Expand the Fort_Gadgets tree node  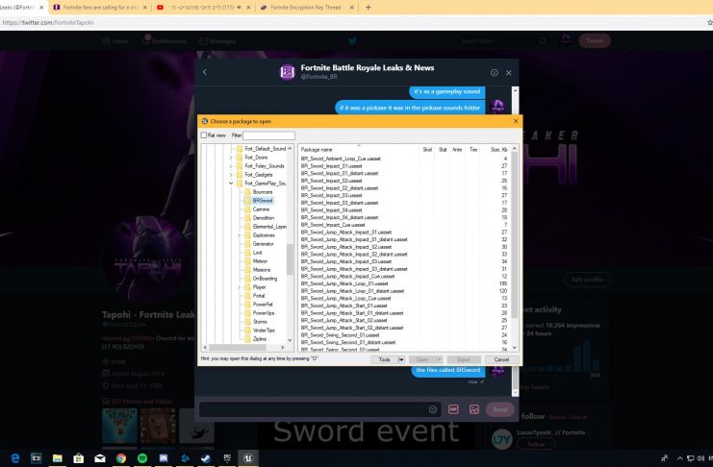[231, 175]
